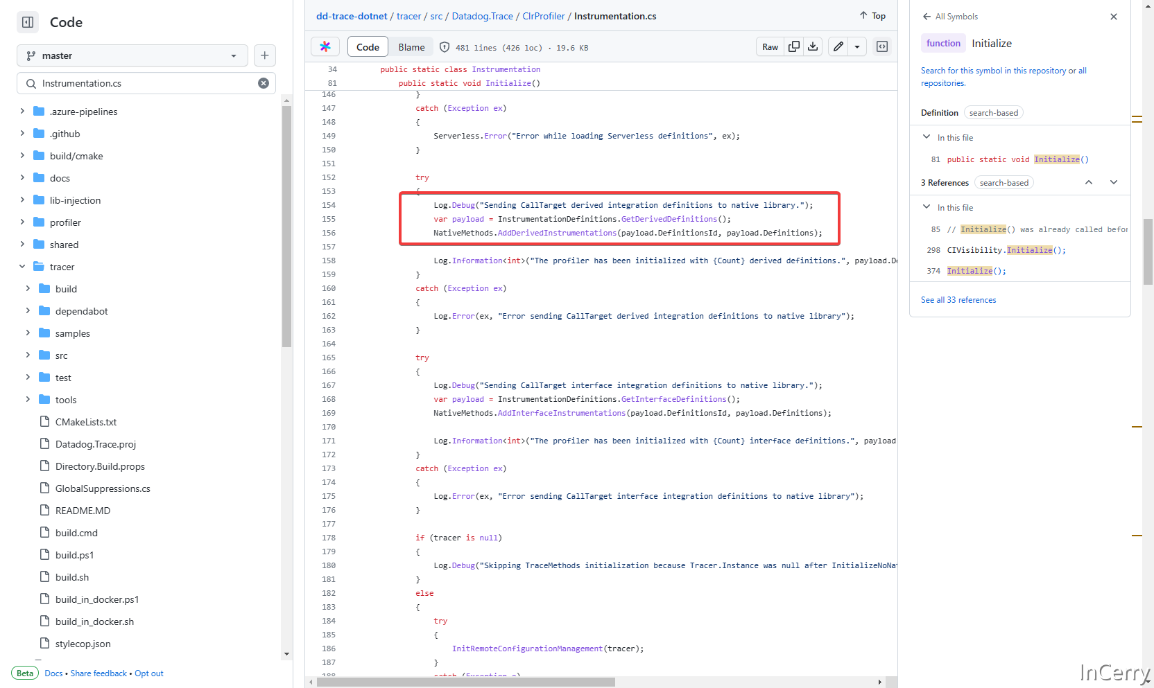Image resolution: width=1154 pixels, height=688 pixels.
Task: Switch to the Blame tab
Action: (x=411, y=47)
